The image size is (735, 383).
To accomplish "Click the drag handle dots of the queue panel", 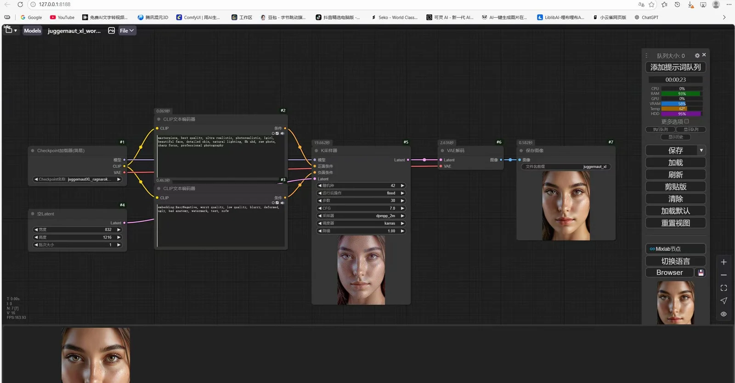I will [646, 56].
